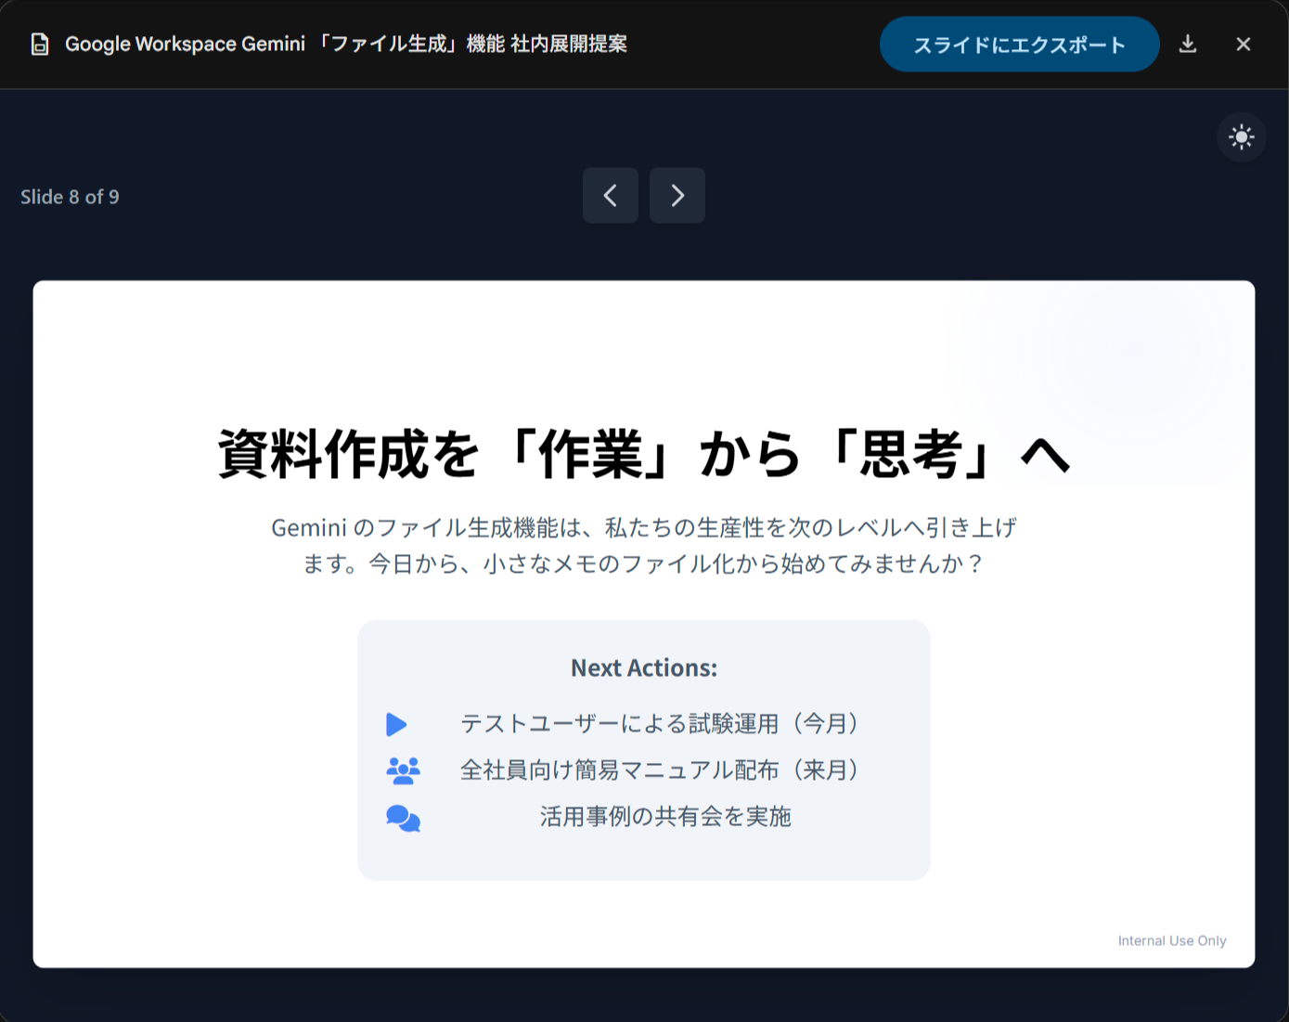
Task: Toggle light theme with sun icon
Action: [x=1242, y=137]
